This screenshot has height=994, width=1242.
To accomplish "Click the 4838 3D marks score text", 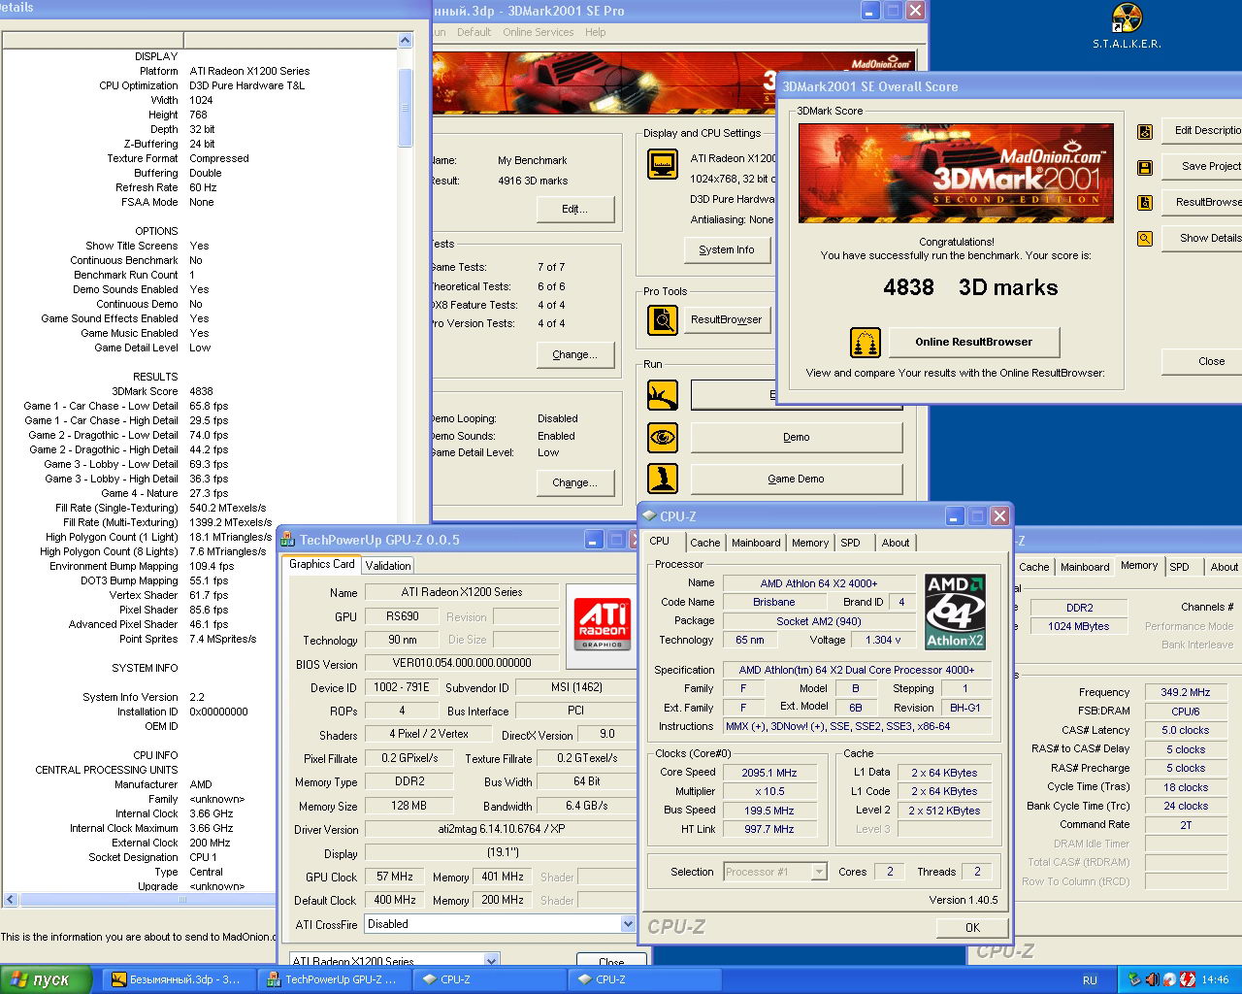I will click(970, 288).
